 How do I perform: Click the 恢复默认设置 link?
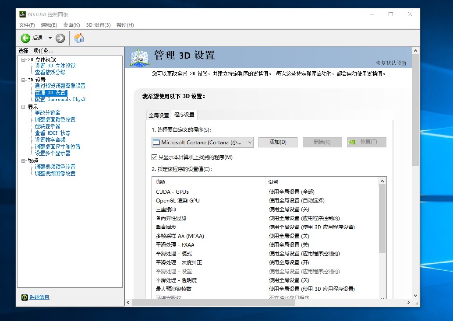(391, 63)
